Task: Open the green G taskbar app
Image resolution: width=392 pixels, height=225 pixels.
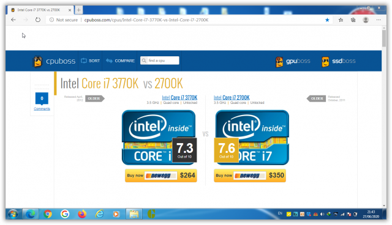Action: click(x=151, y=214)
